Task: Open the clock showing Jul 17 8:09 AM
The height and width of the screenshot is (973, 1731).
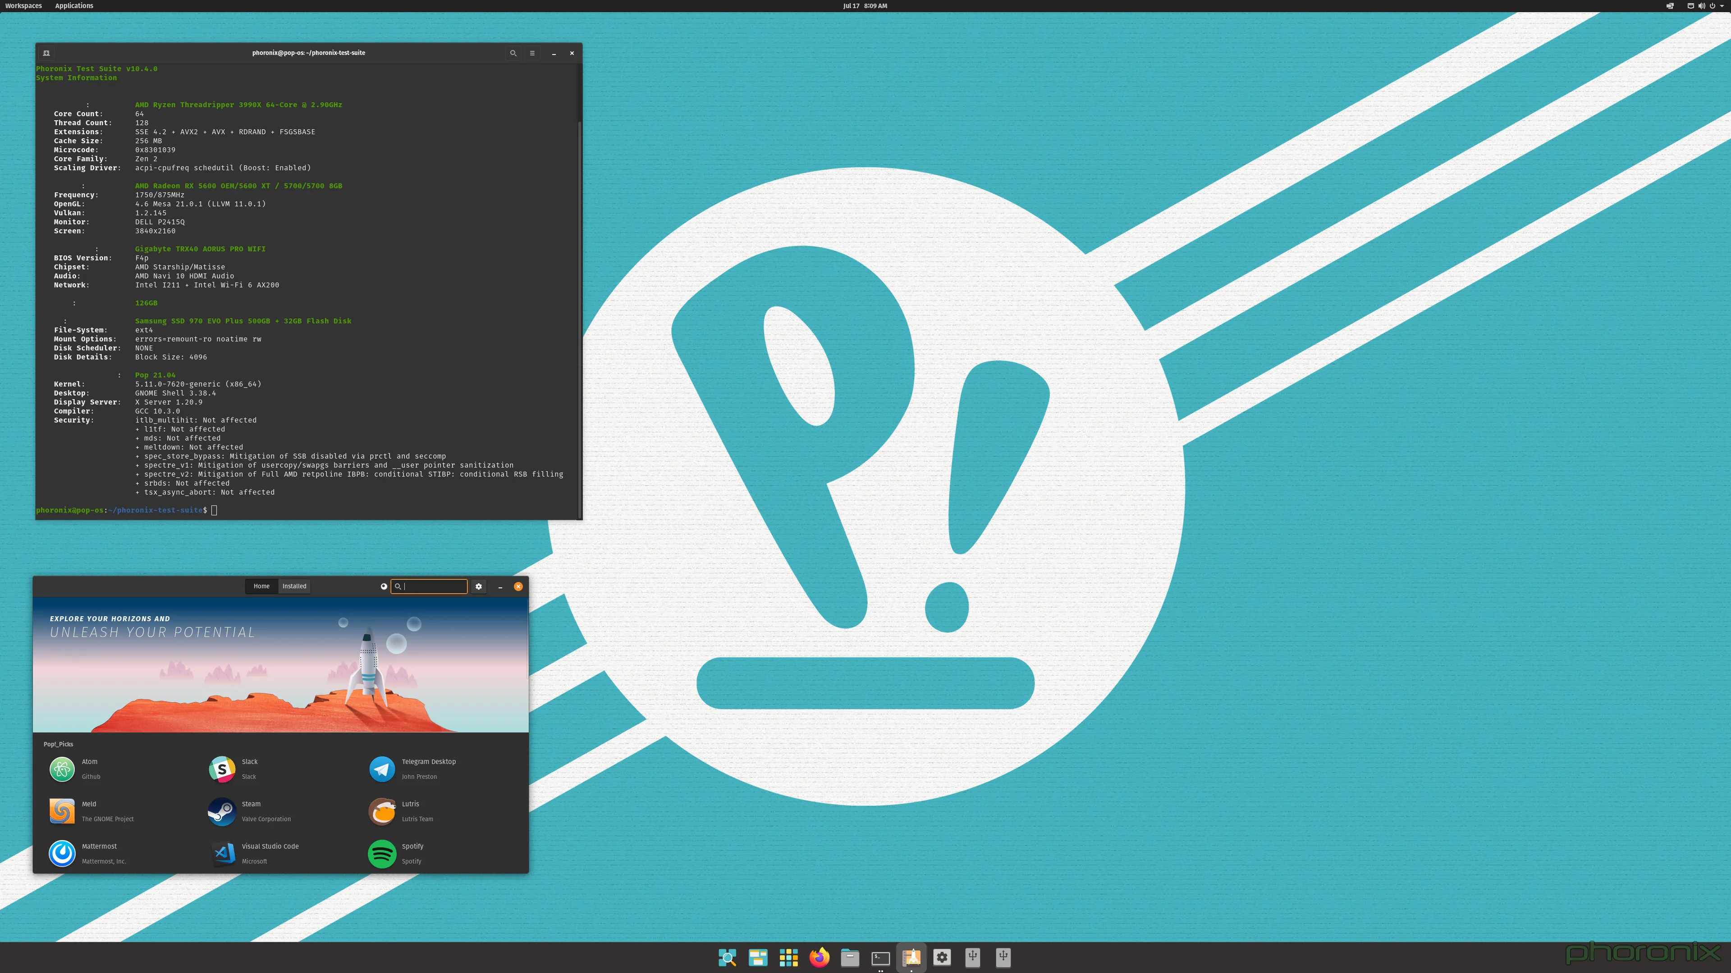Action: pos(865,5)
